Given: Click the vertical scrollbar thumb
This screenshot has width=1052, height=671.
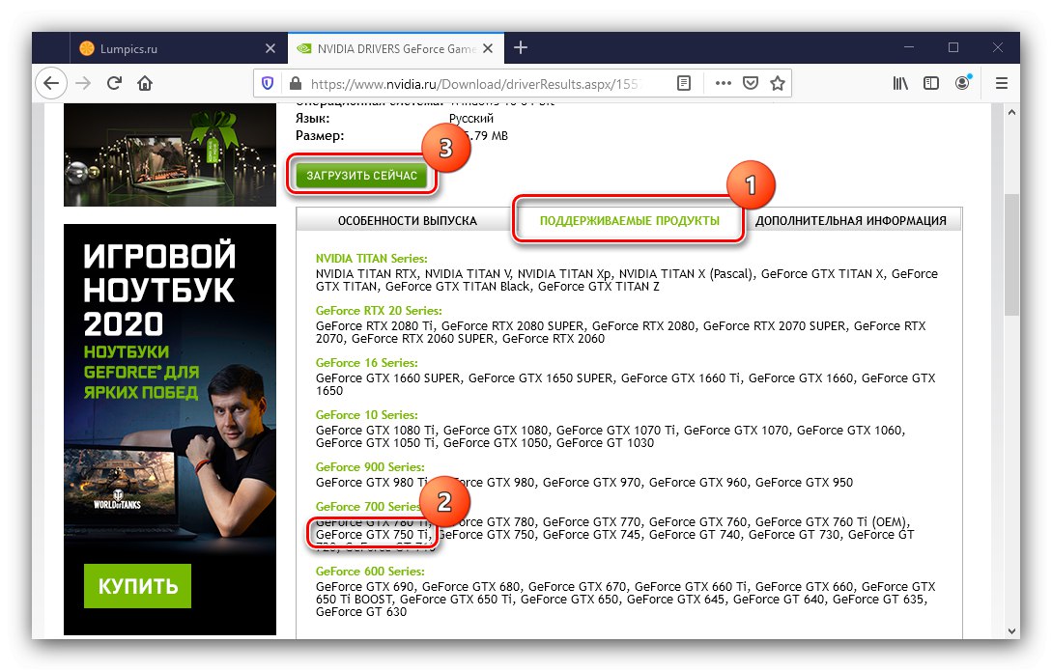Looking at the screenshot, I should (x=1011, y=255).
